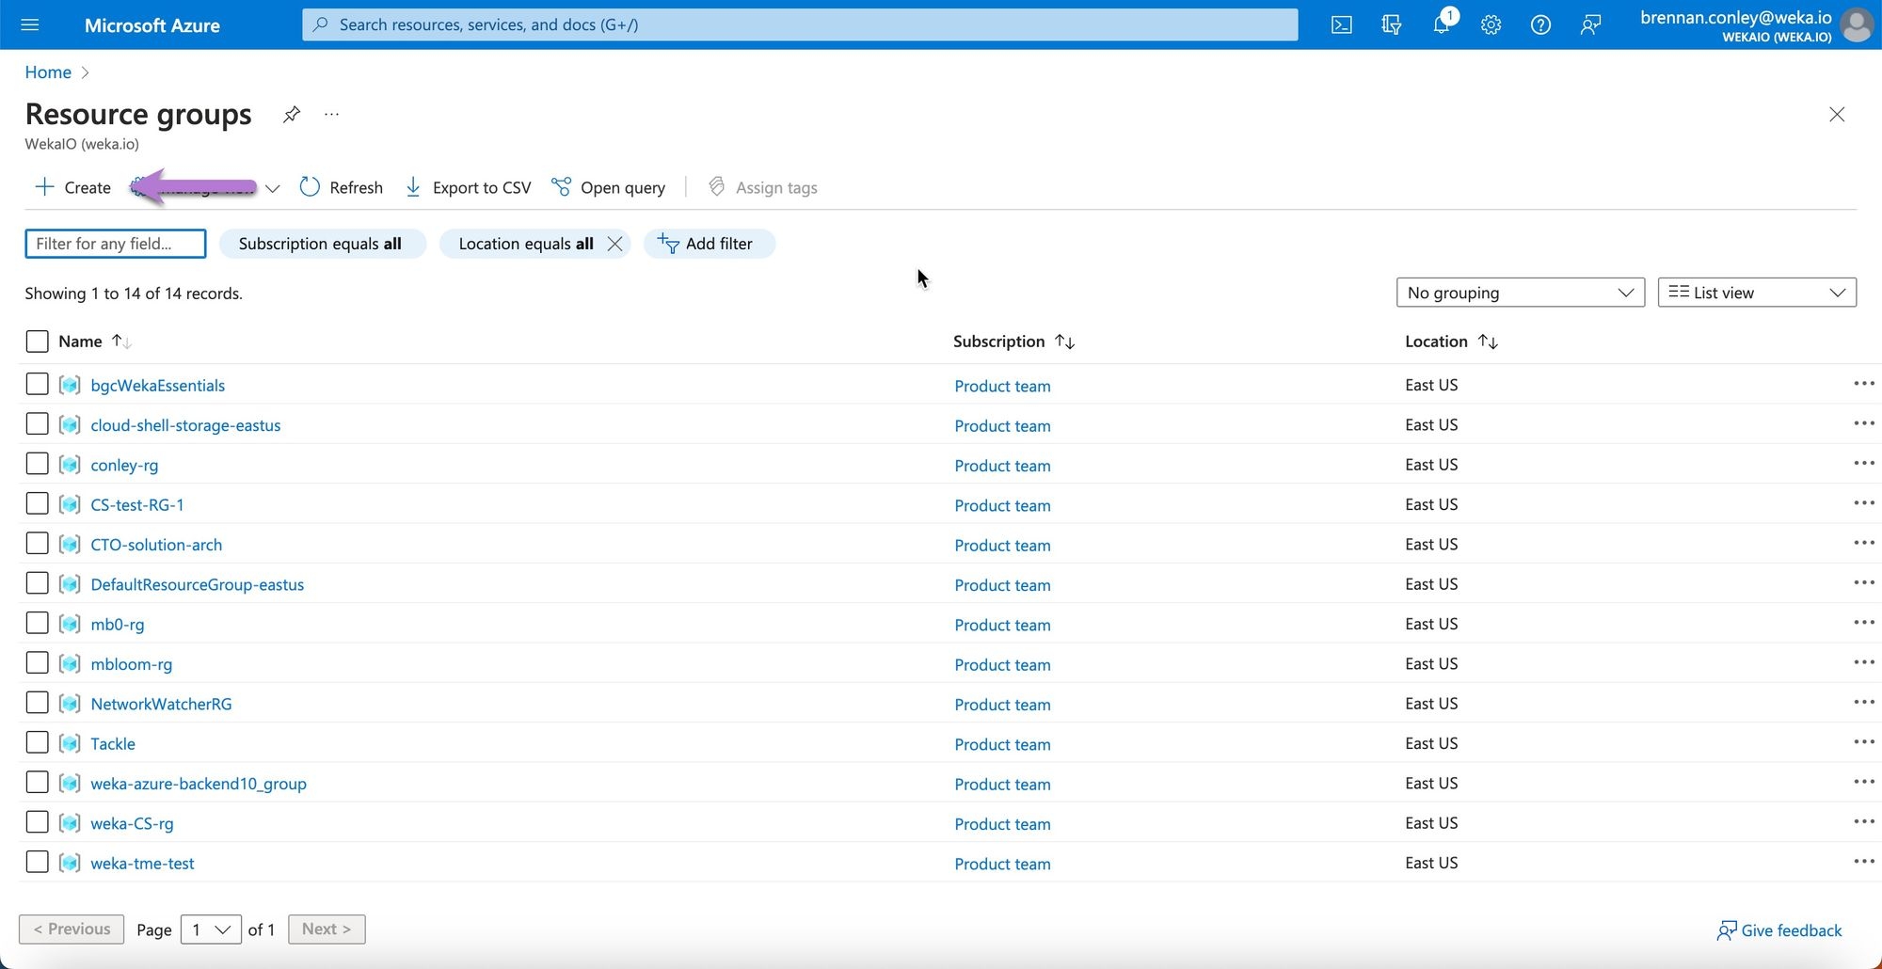Click the Help question mark icon

pyautogui.click(x=1540, y=25)
